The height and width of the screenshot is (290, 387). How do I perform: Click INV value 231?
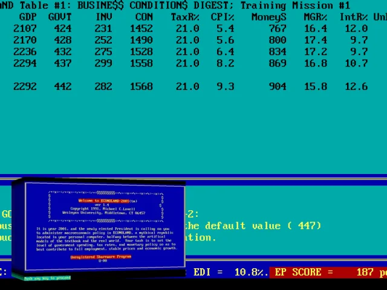(103, 28)
